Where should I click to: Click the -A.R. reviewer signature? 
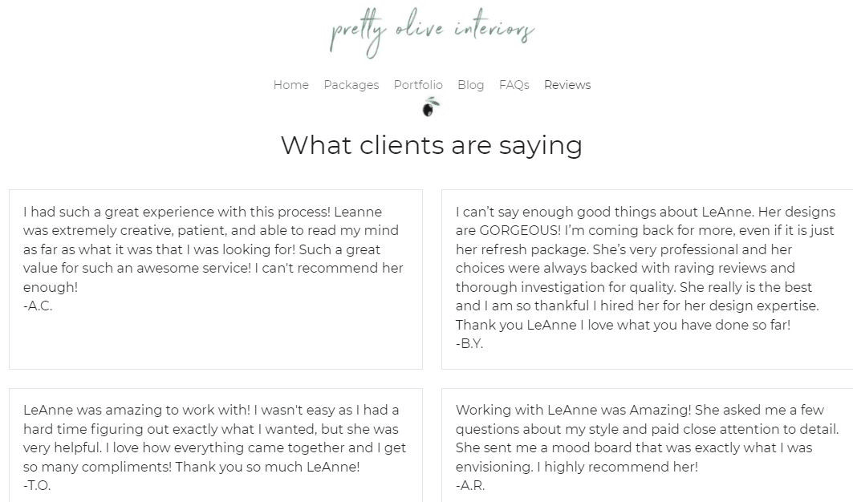coord(470,485)
